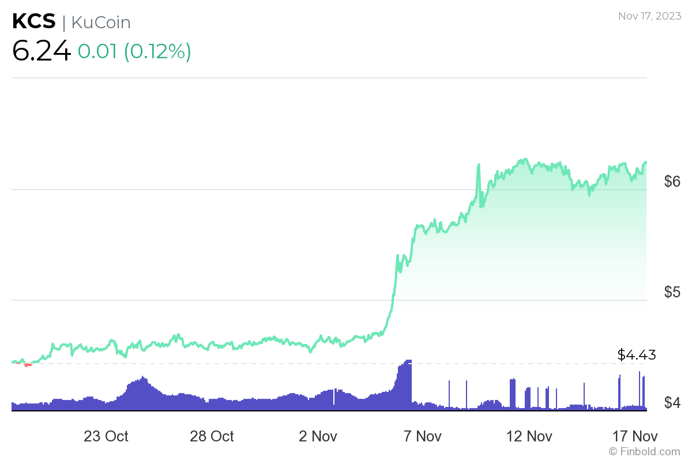Viewport: 692px width, 461px height.
Task: Select the 17 Nov date label
Action: coord(635,436)
